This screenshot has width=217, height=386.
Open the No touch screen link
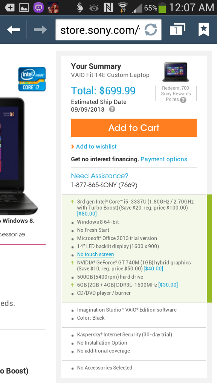tap(95, 254)
